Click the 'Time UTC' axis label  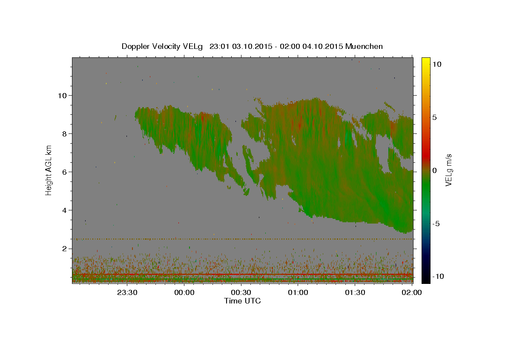(x=242, y=301)
